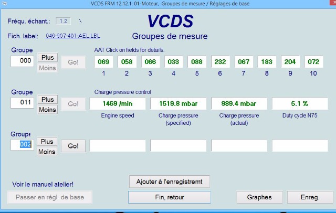Click Passer en régl. de base button
Screen dimensions: 336x213
click(x=50, y=197)
